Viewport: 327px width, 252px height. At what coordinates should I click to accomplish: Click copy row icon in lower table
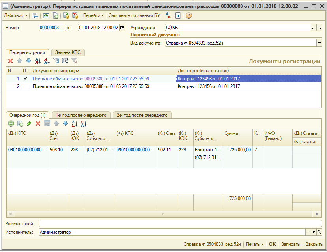(x=20, y=123)
